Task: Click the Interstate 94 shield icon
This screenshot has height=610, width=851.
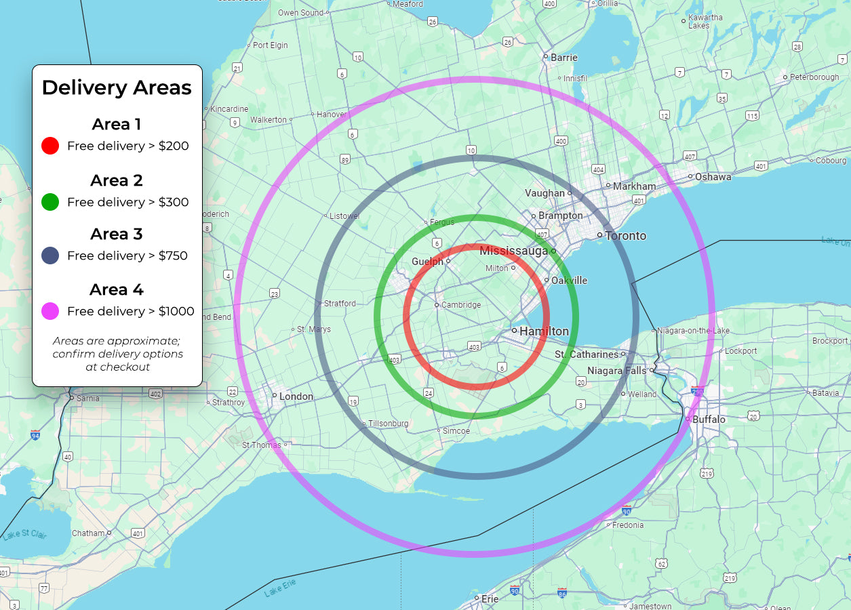Action: click(x=35, y=434)
